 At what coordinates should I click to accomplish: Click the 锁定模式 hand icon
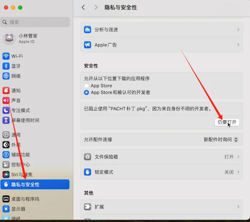[x=88, y=172]
